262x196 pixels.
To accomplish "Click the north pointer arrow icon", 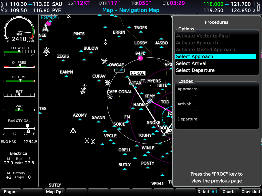I will point(45,28).
